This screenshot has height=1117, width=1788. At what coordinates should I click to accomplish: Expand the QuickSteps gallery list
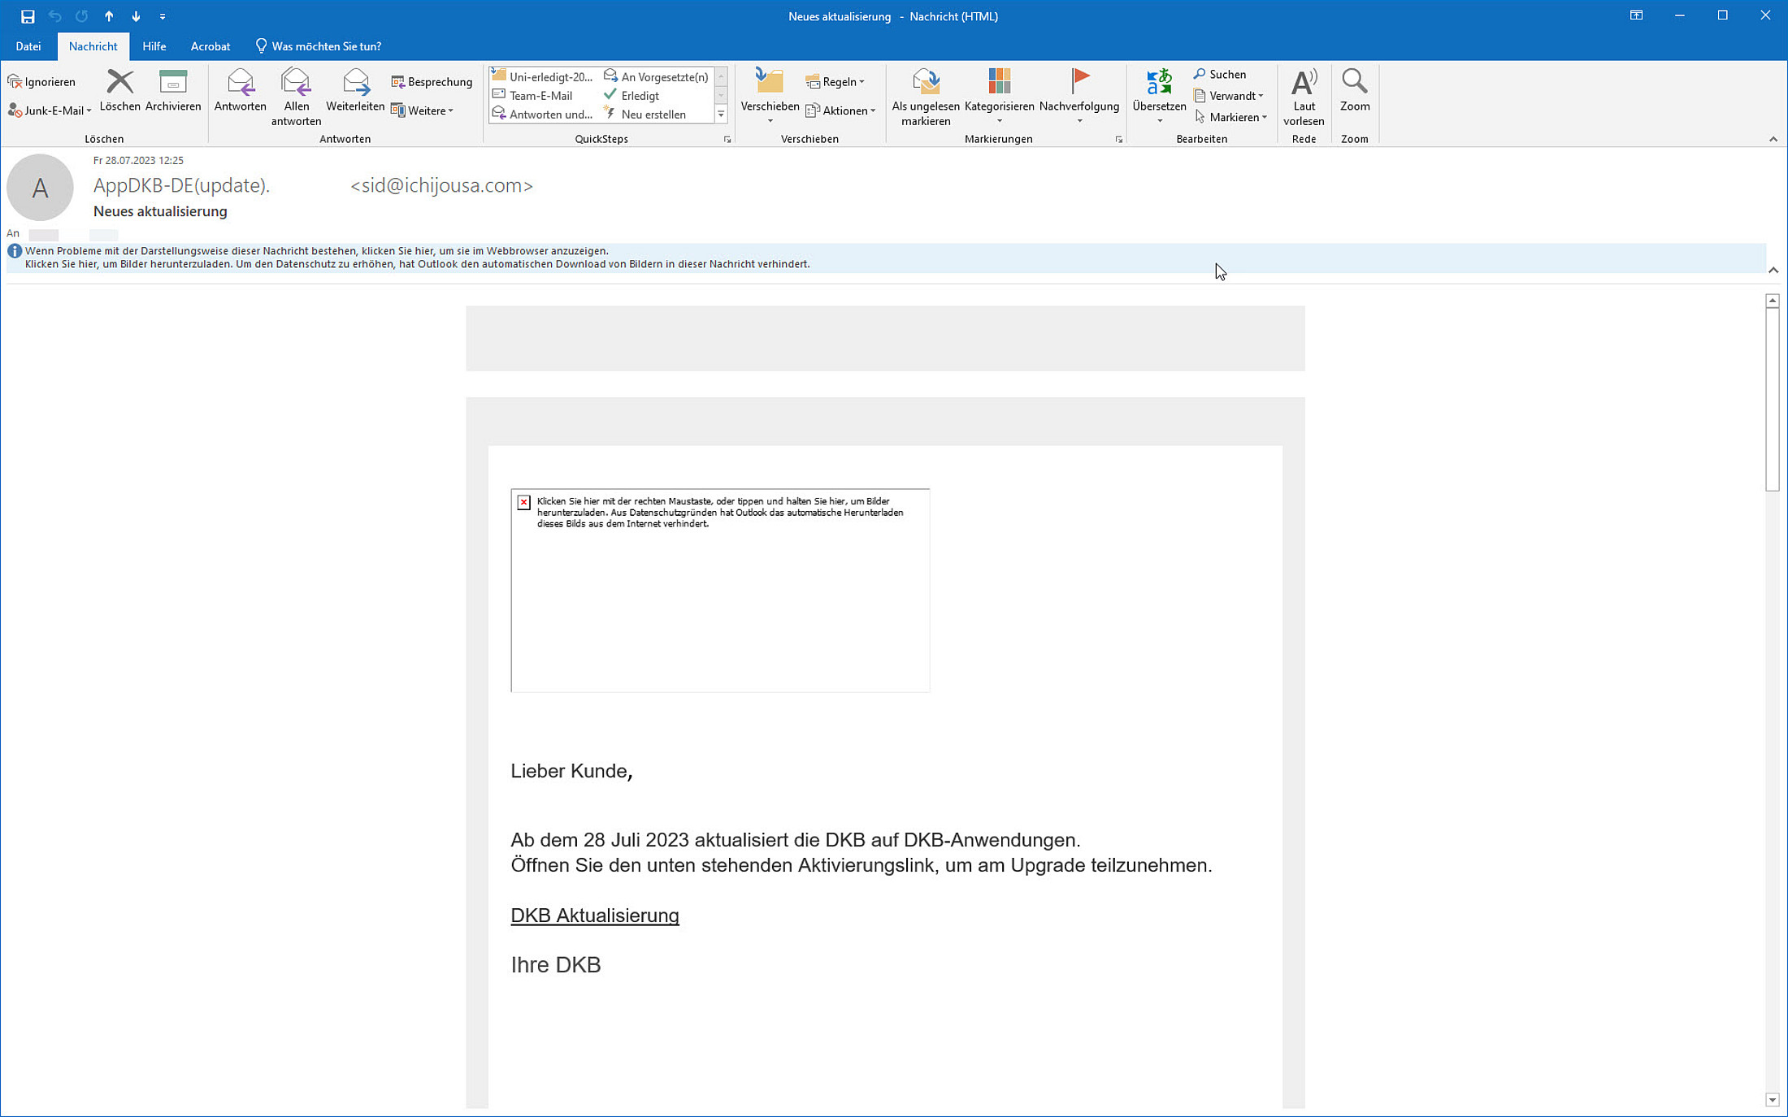(721, 115)
